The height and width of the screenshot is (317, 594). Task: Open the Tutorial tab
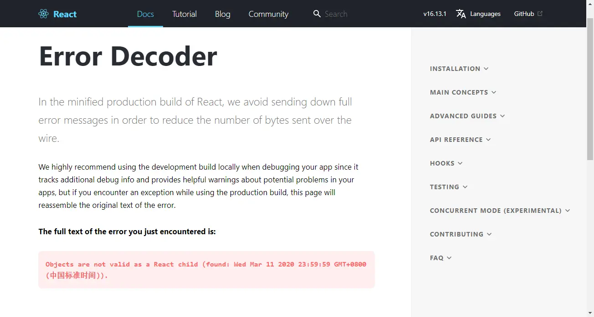pos(184,14)
